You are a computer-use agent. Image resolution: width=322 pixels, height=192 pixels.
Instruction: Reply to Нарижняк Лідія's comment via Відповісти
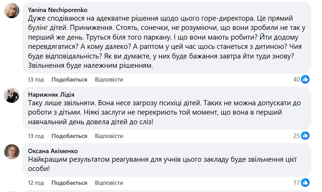(109, 136)
